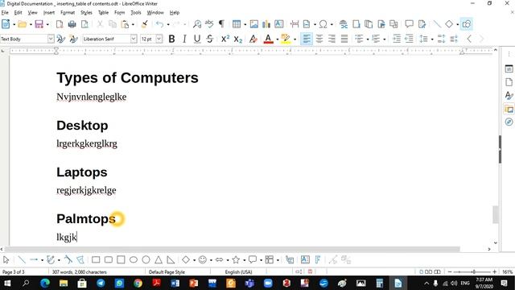This screenshot has width=515, height=290.
Task: Open the Format menu
Action: pyautogui.click(x=68, y=13)
